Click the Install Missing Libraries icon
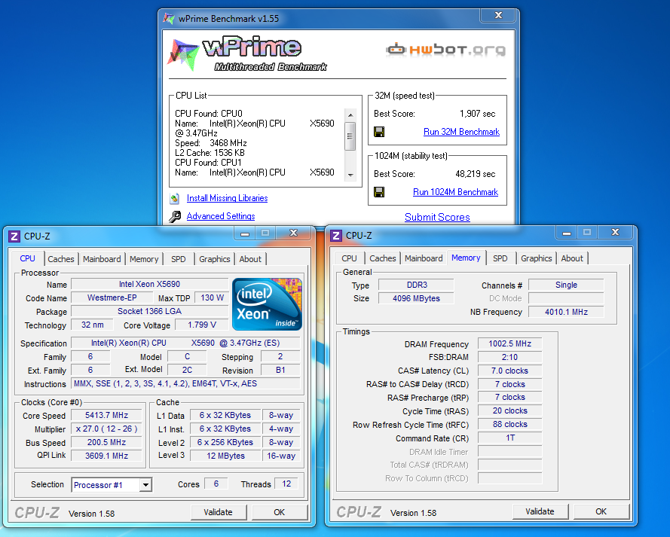This screenshot has width=670, height=537. [x=174, y=198]
